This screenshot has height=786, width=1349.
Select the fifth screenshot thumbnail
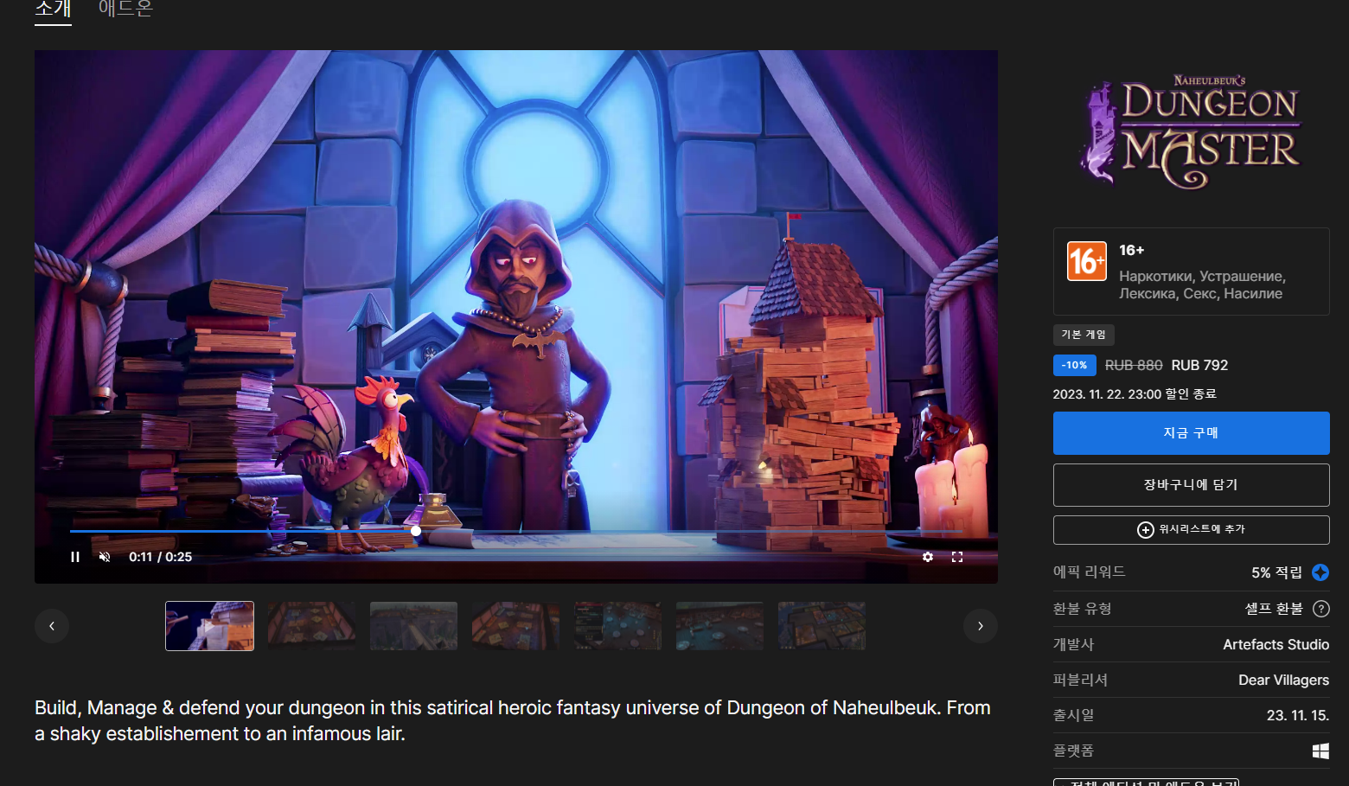617,626
